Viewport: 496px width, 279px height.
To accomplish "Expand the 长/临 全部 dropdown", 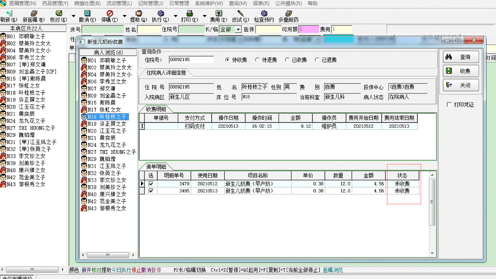I will [x=238, y=29].
